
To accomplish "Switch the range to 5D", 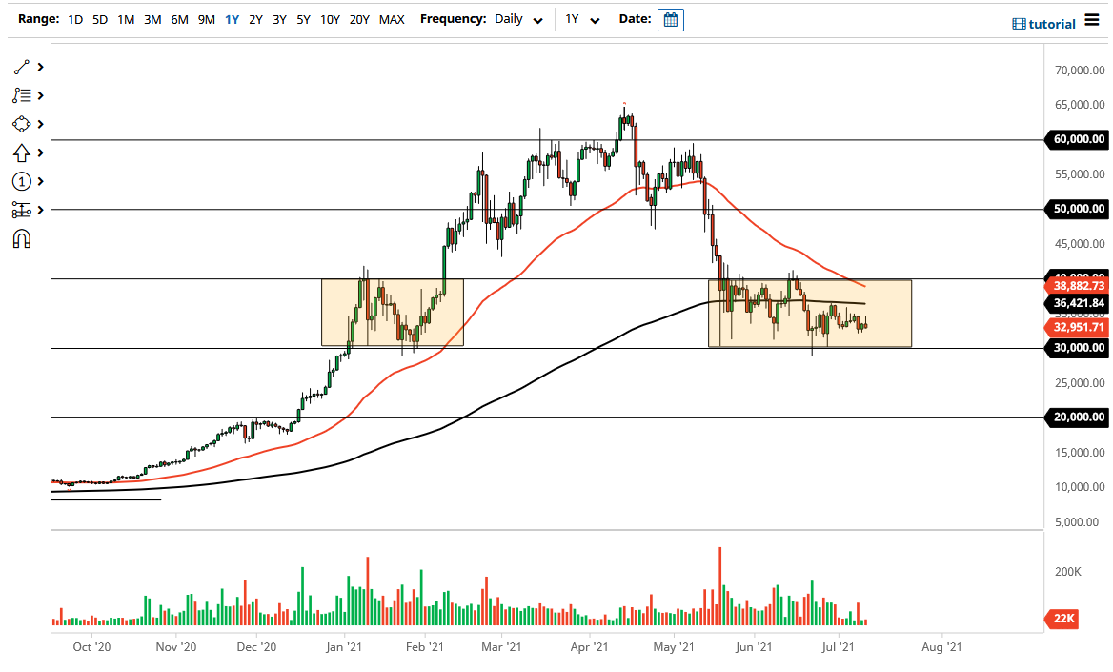I will click(99, 18).
